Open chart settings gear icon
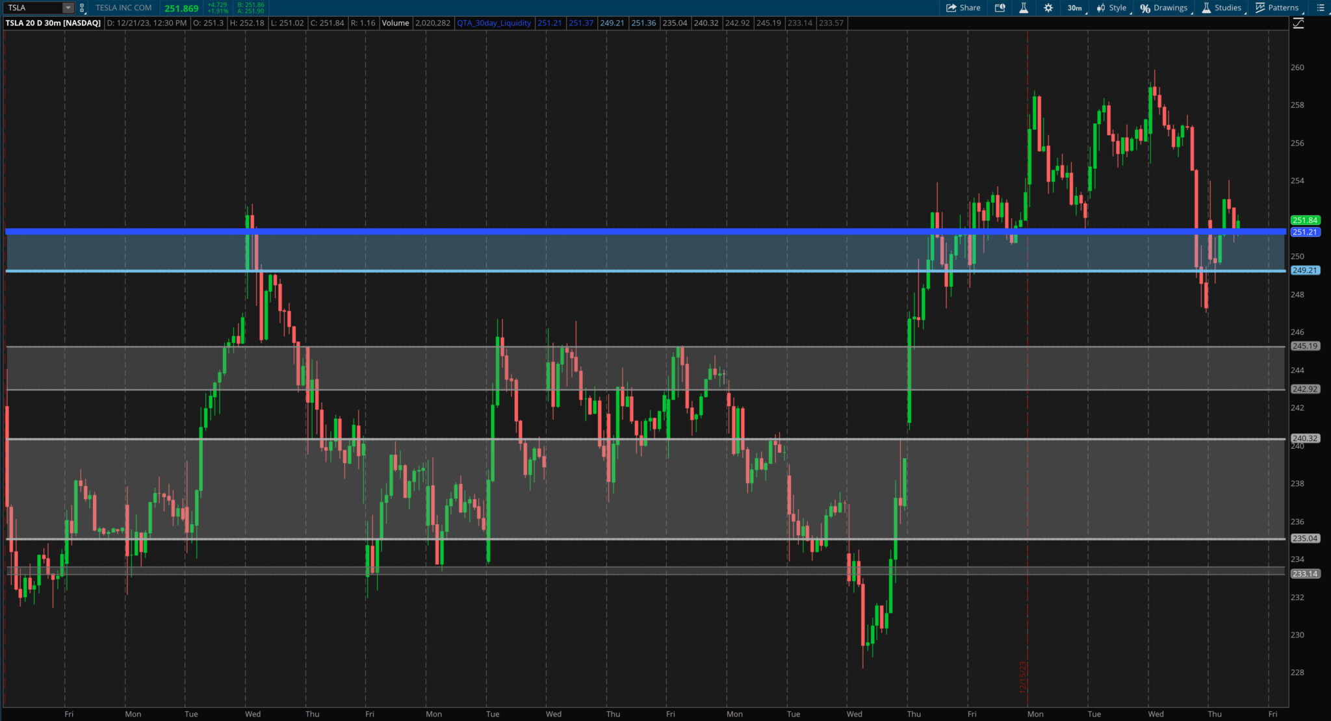This screenshot has width=1331, height=721. [x=1048, y=8]
